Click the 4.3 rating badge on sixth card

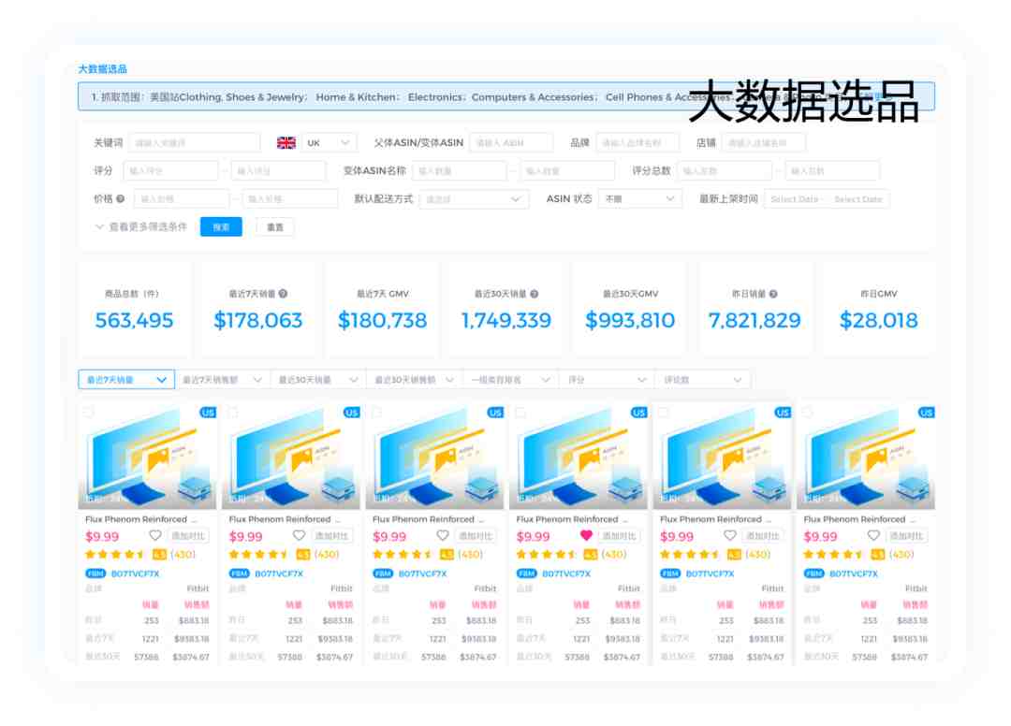(x=877, y=554)
